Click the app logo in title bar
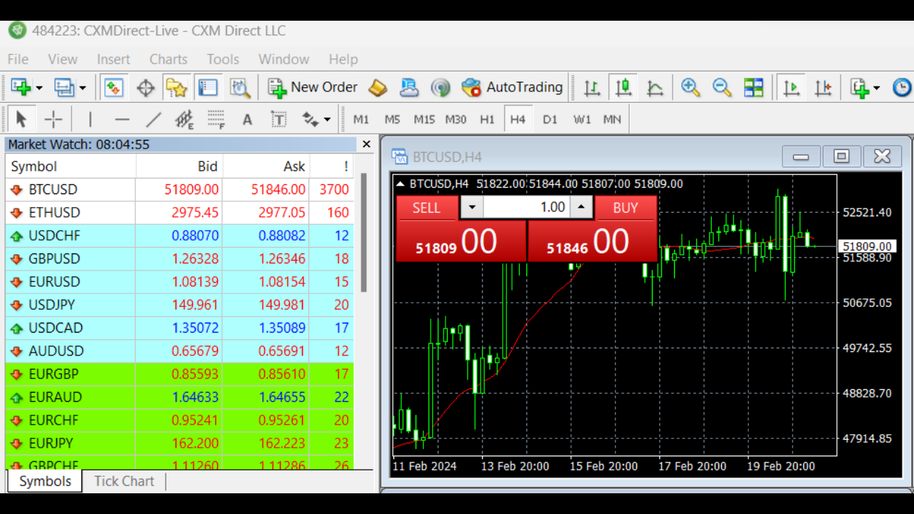 18,31
